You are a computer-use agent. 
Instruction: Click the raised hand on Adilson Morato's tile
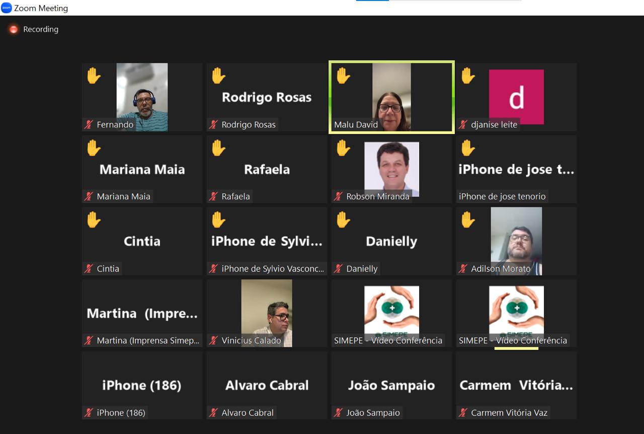(x=468, y=220)
